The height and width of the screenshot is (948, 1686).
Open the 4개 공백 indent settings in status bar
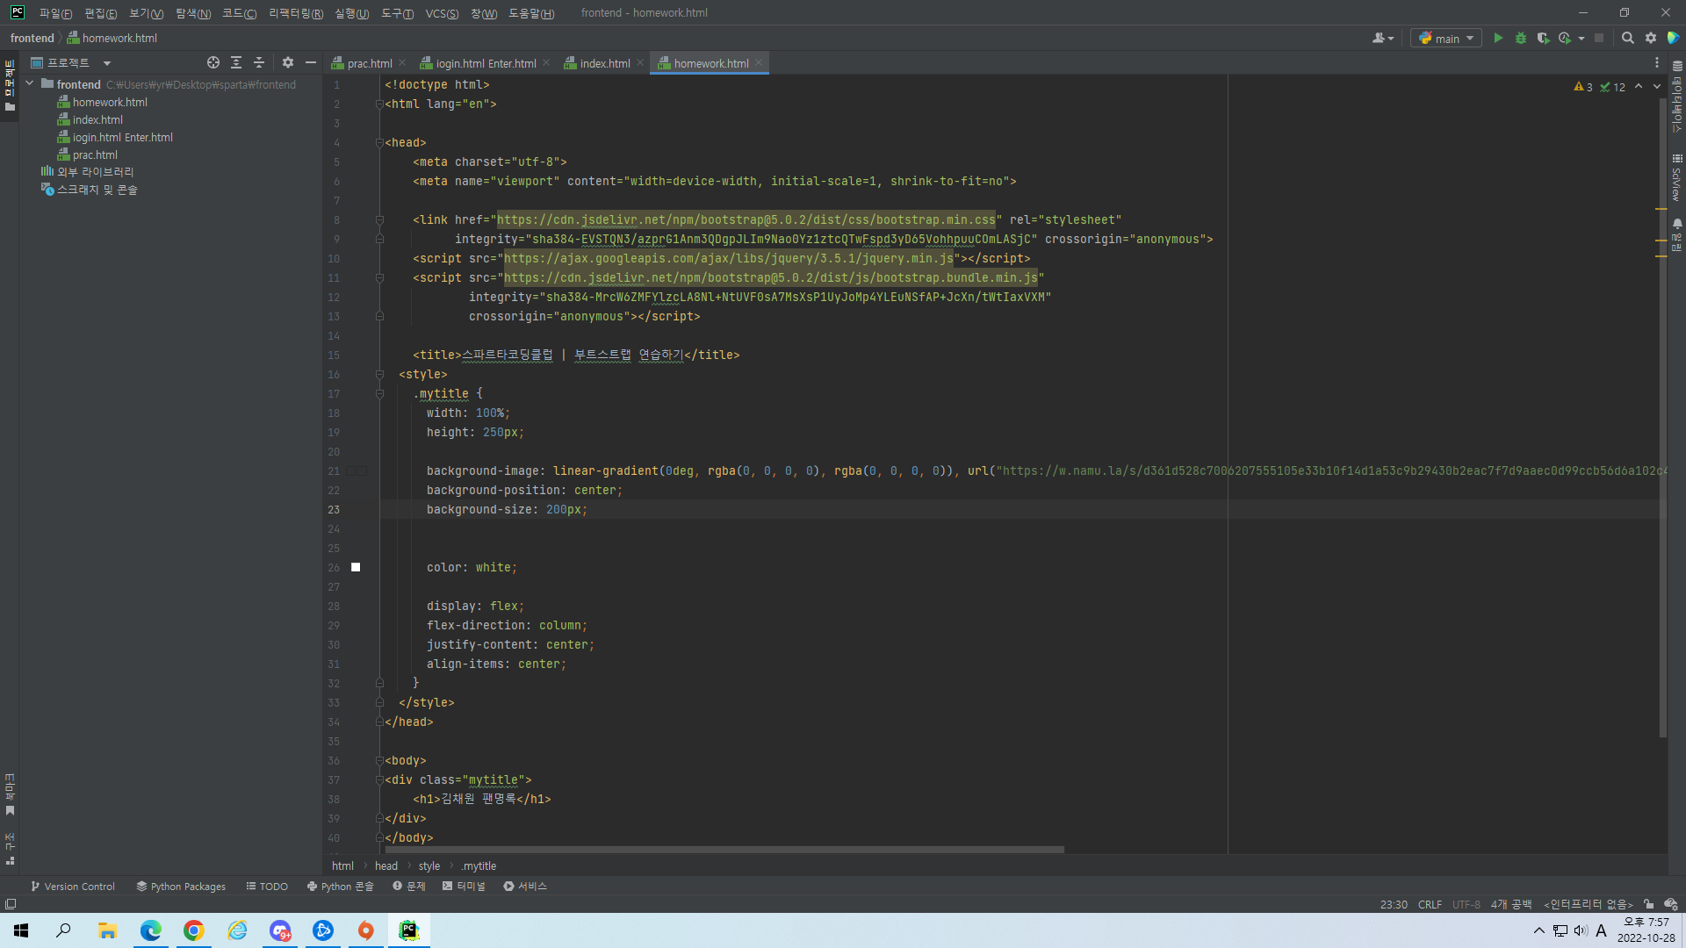pos(1510,904)
